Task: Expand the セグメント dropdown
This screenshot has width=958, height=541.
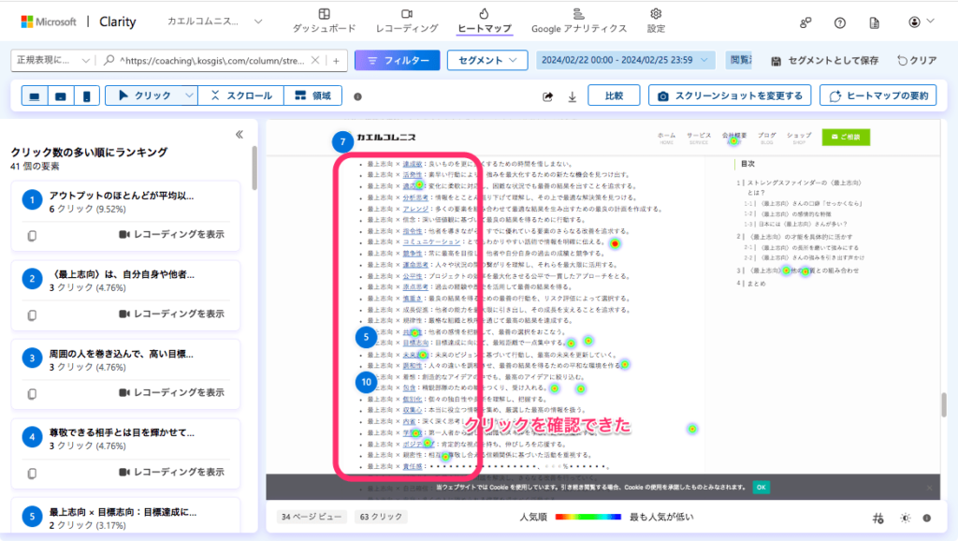Action: [x=486, y=60]
